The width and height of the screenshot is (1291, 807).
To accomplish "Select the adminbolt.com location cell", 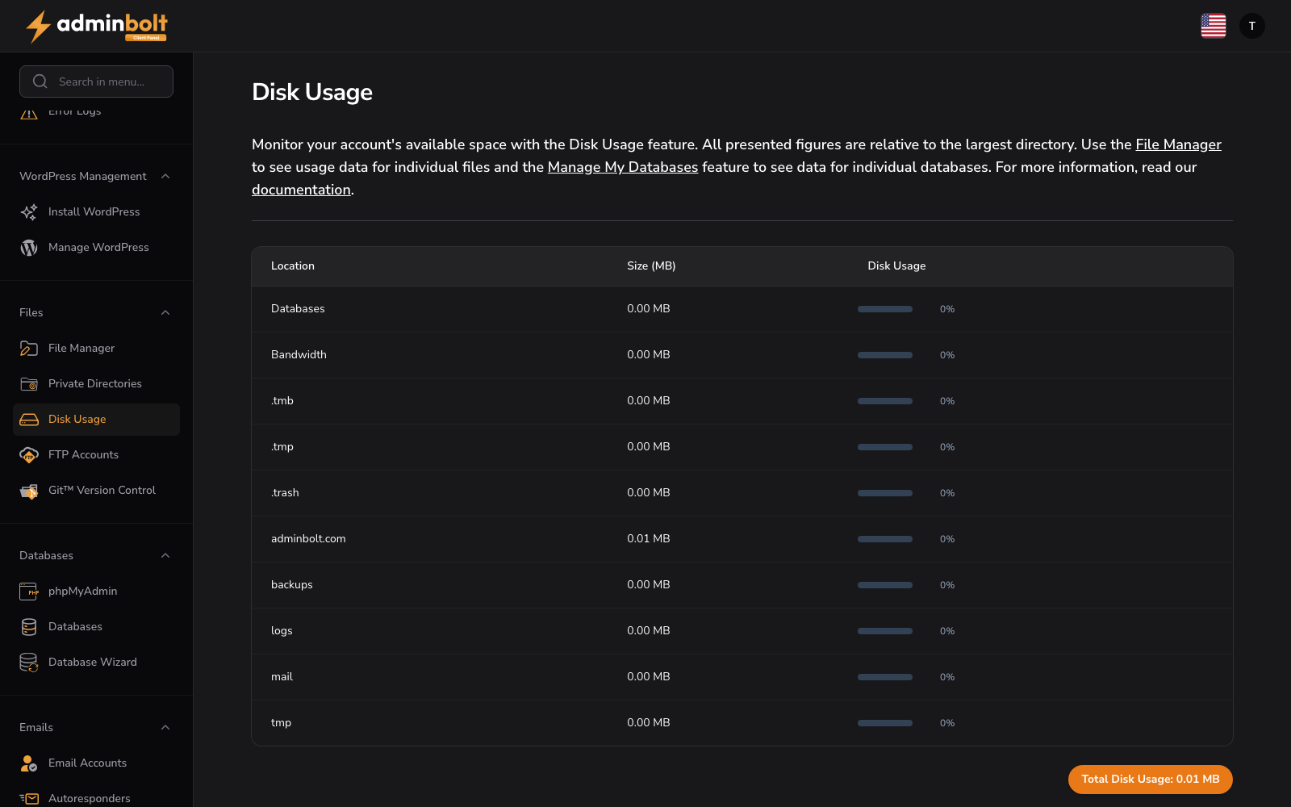I will [308, 539].
